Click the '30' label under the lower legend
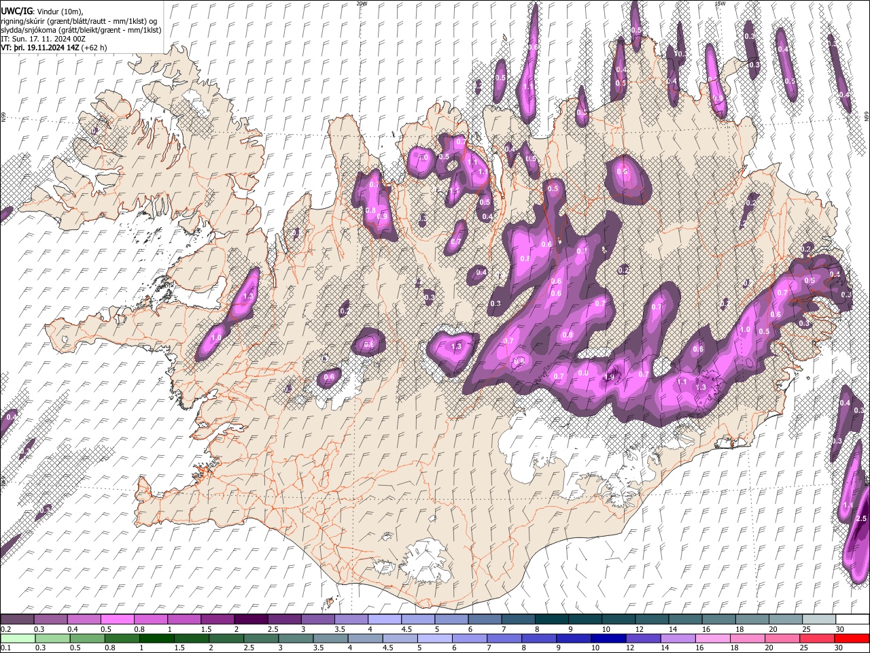 click(x=840, y=648)
